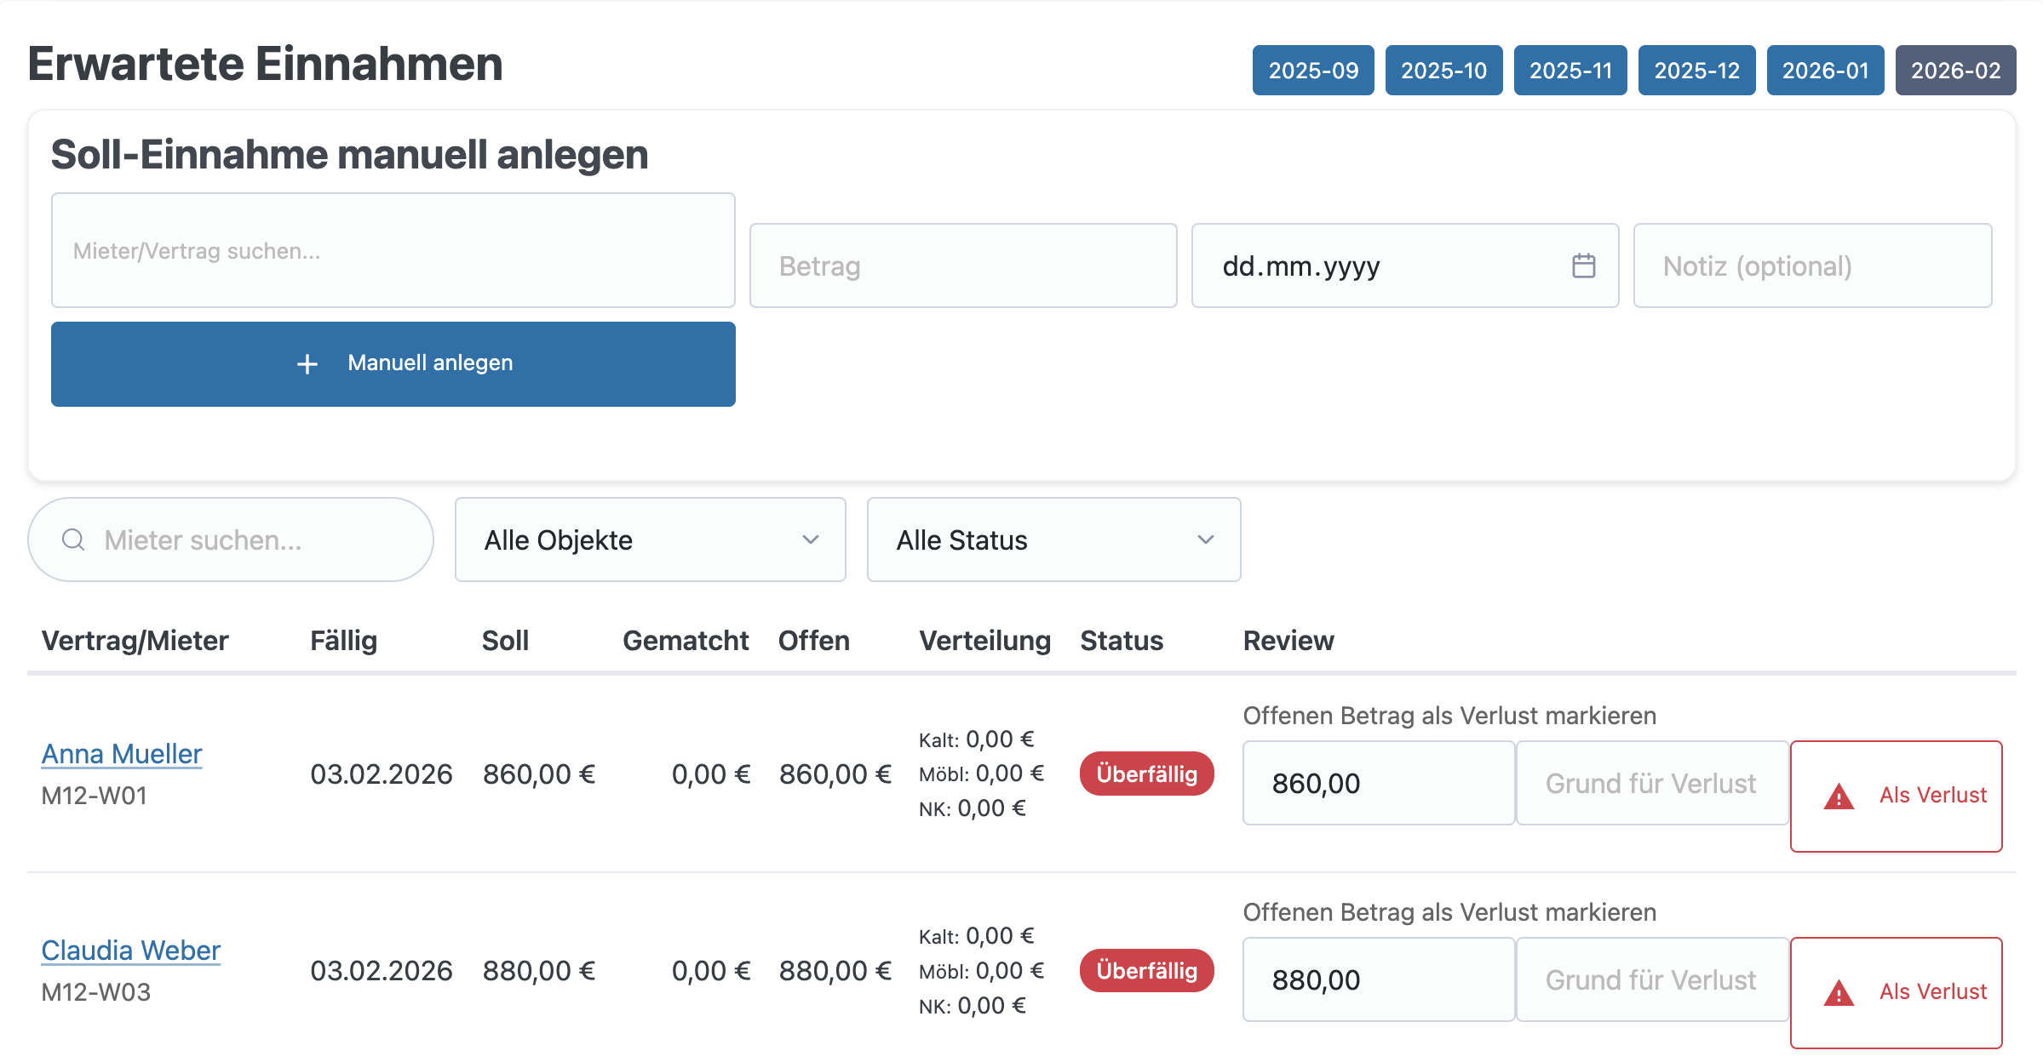Expand the Alle Status filter
The width and height of the screenshot is (2043, 1062).
(1053, 540)
